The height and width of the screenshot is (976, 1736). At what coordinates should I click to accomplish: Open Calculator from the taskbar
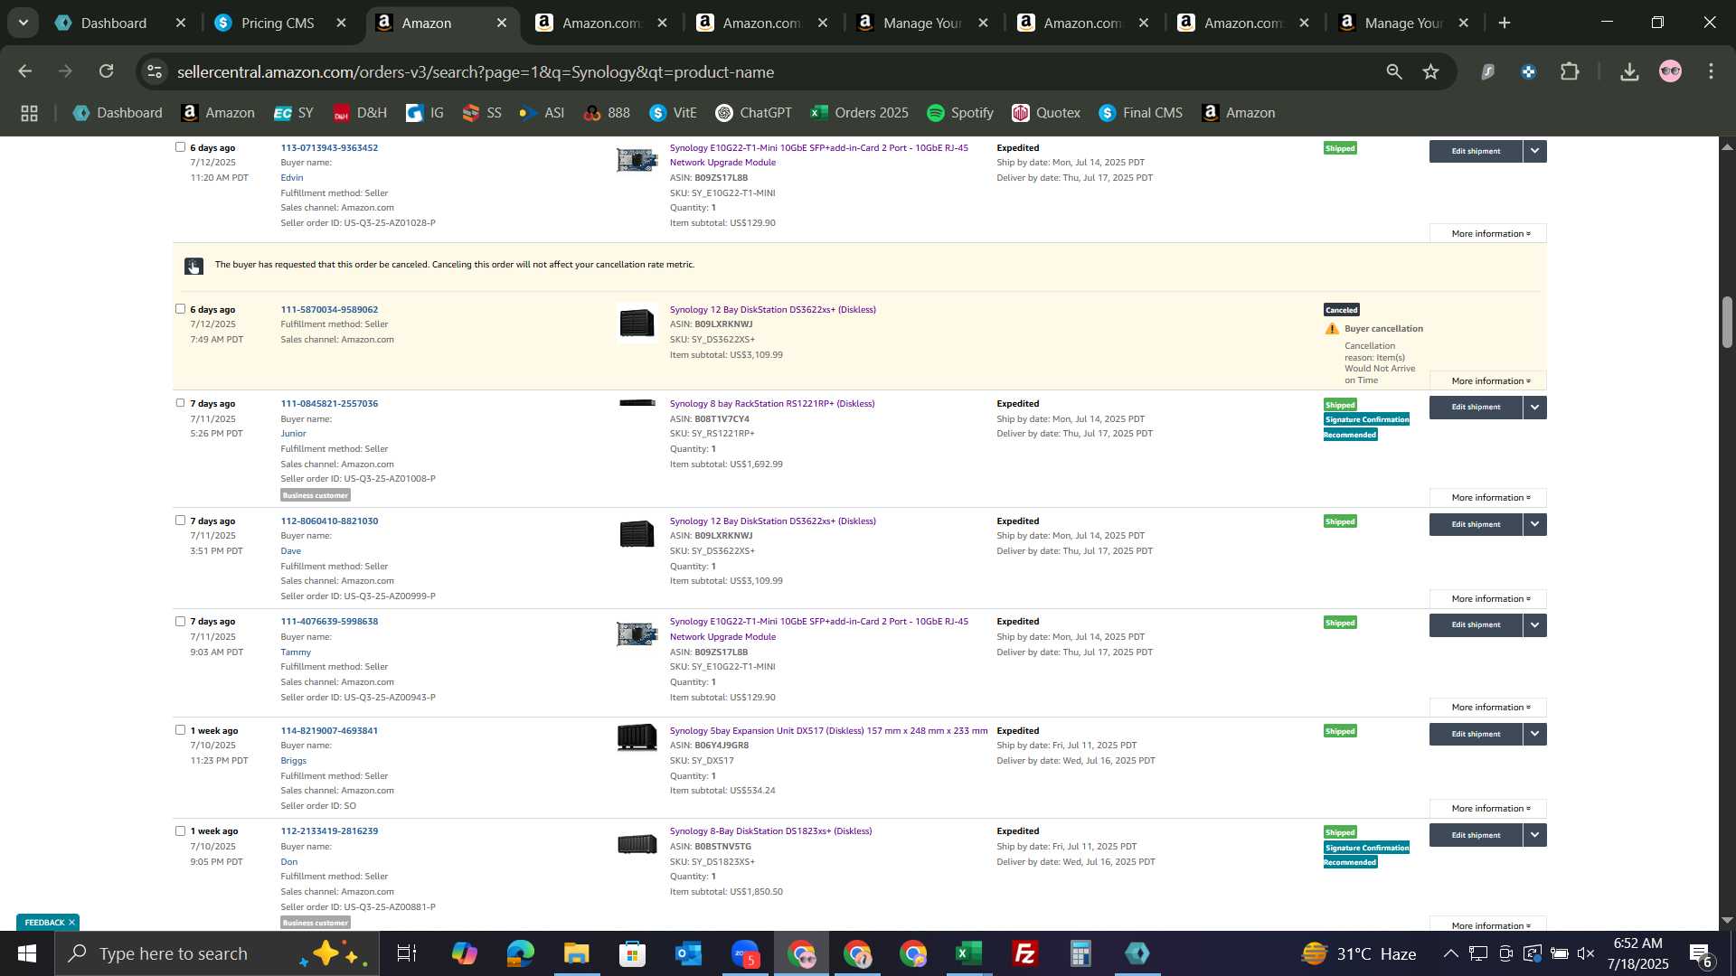(x=1080, y=953)
